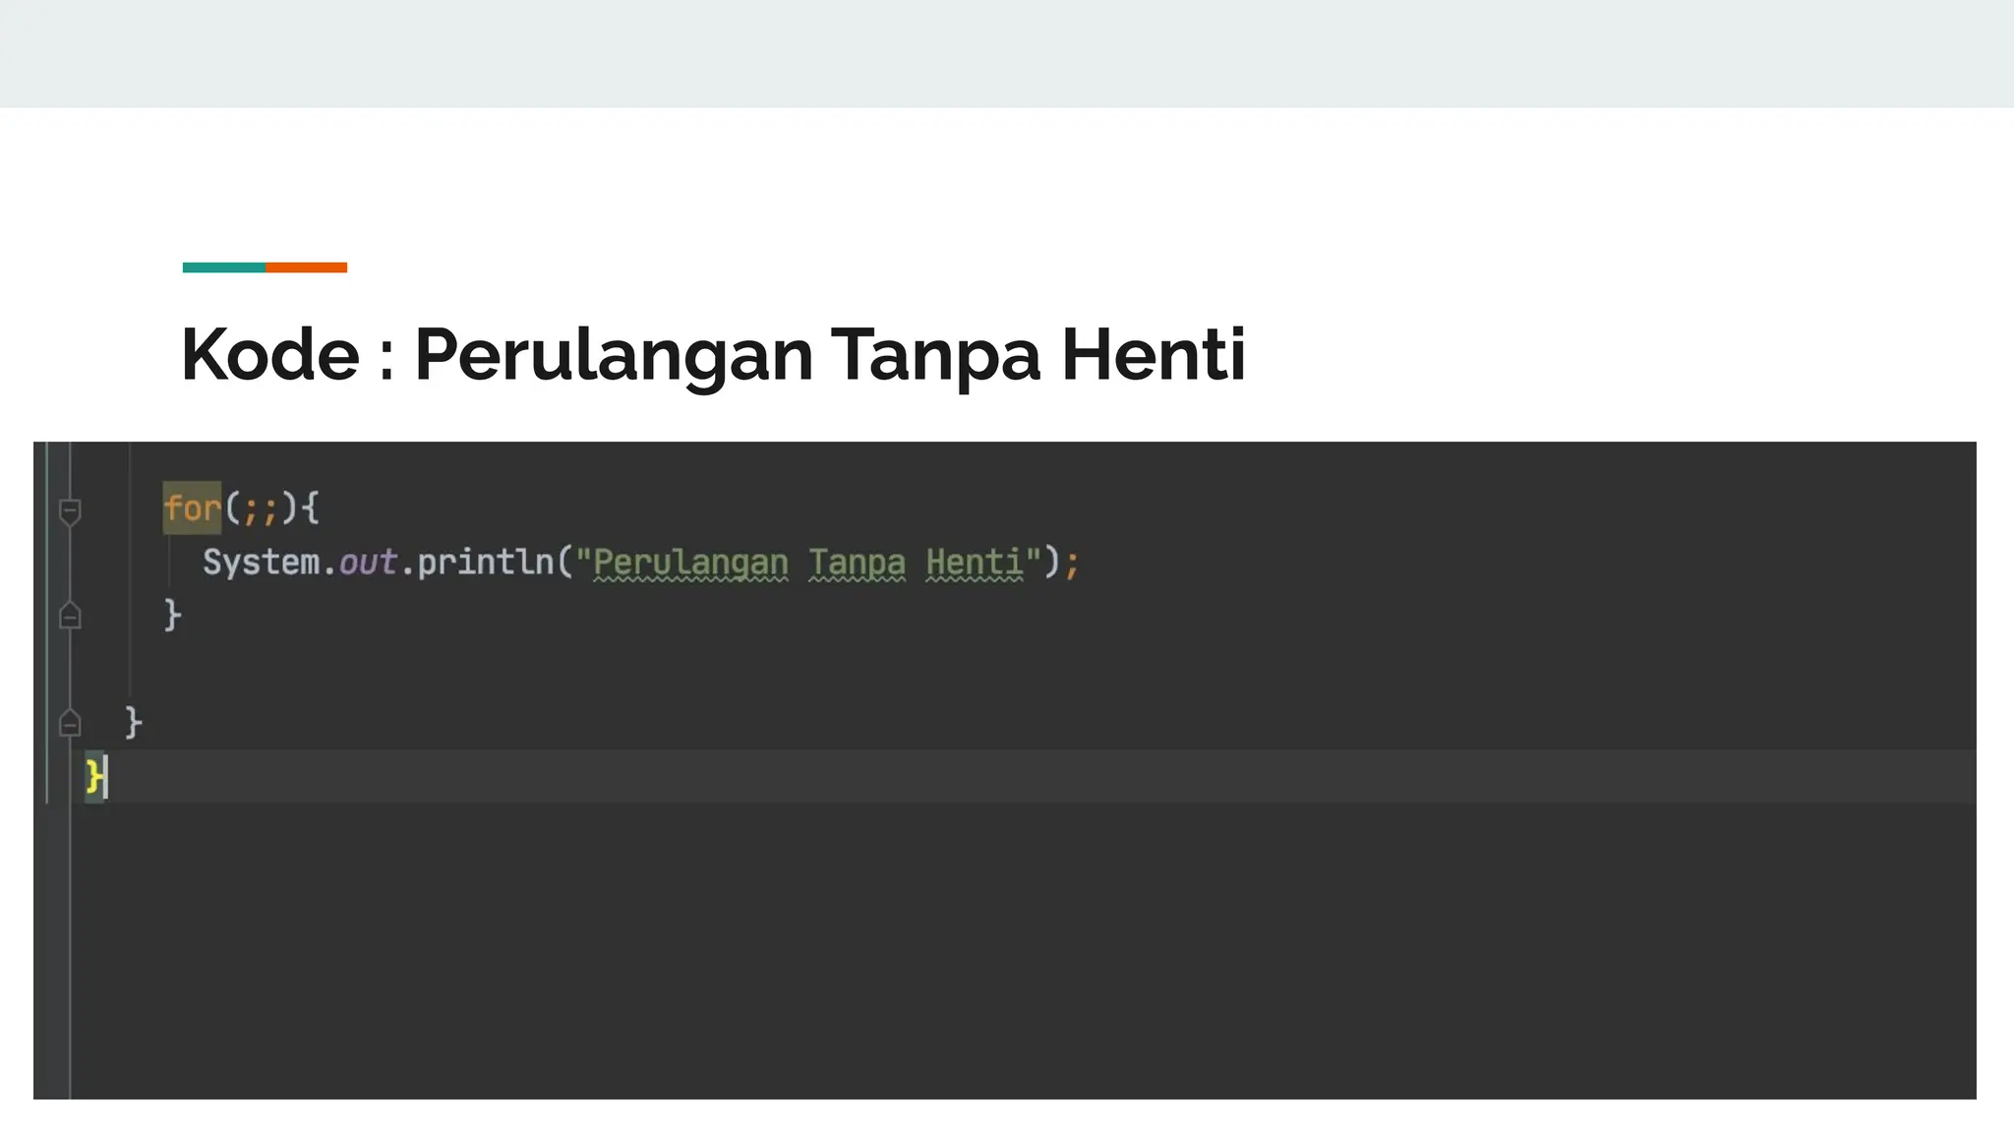Screen dimensions: 2014x1133
Task: Click the 'System' class name in code
Action: (262, 563)
